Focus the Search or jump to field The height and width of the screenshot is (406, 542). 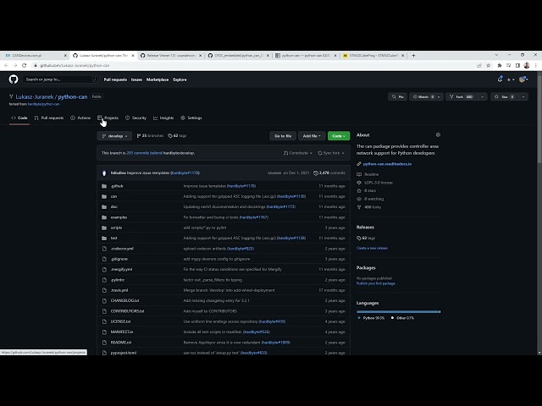(61, 80)
